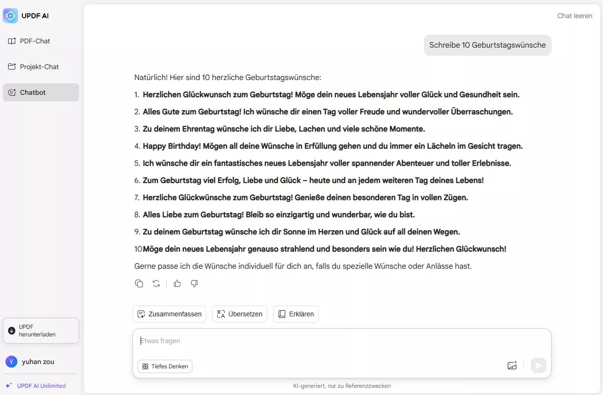The height and width of the screenshot is (395, 603).
Task: Clear the chat with Chat leeren
Action: [x=575, y=16]
